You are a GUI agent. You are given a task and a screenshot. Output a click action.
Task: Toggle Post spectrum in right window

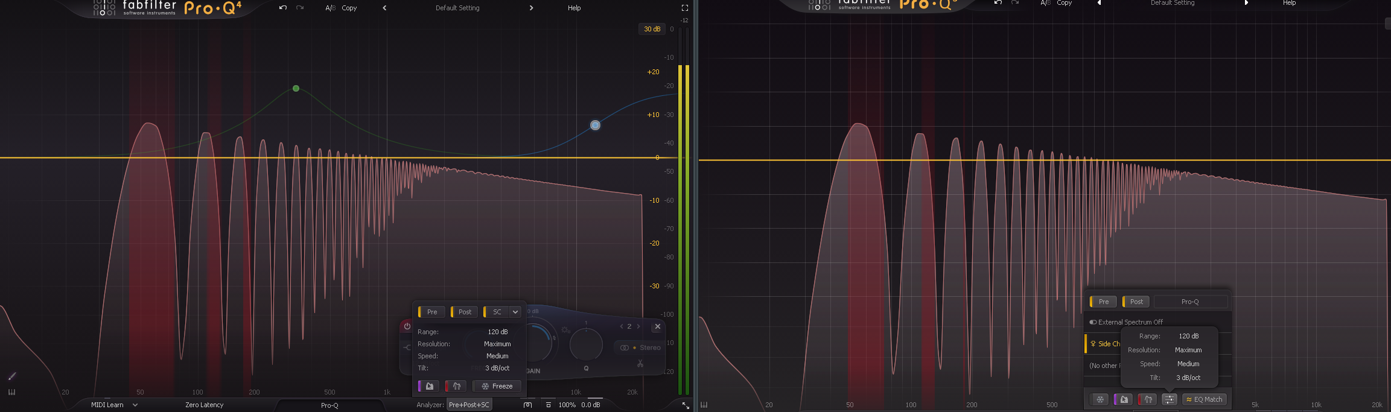(x=1136, y=302)
